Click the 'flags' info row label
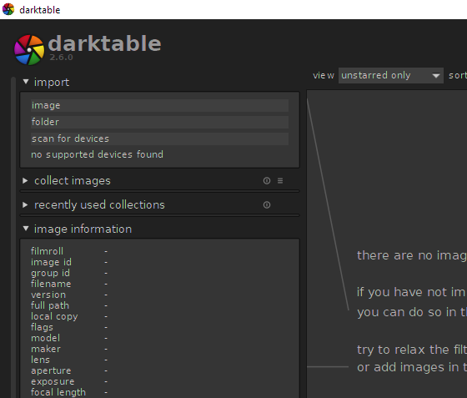The width and height of the screenshot is (467, 398). point(42,327)
